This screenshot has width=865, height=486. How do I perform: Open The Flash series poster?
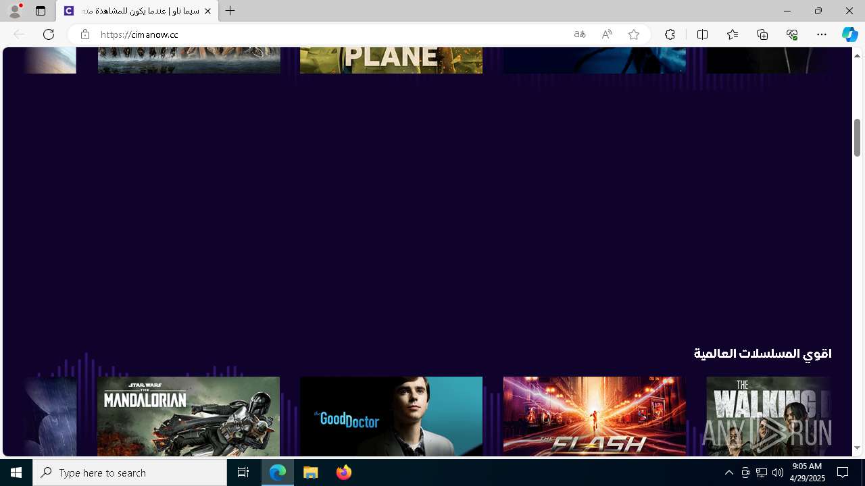coord(595,416)
